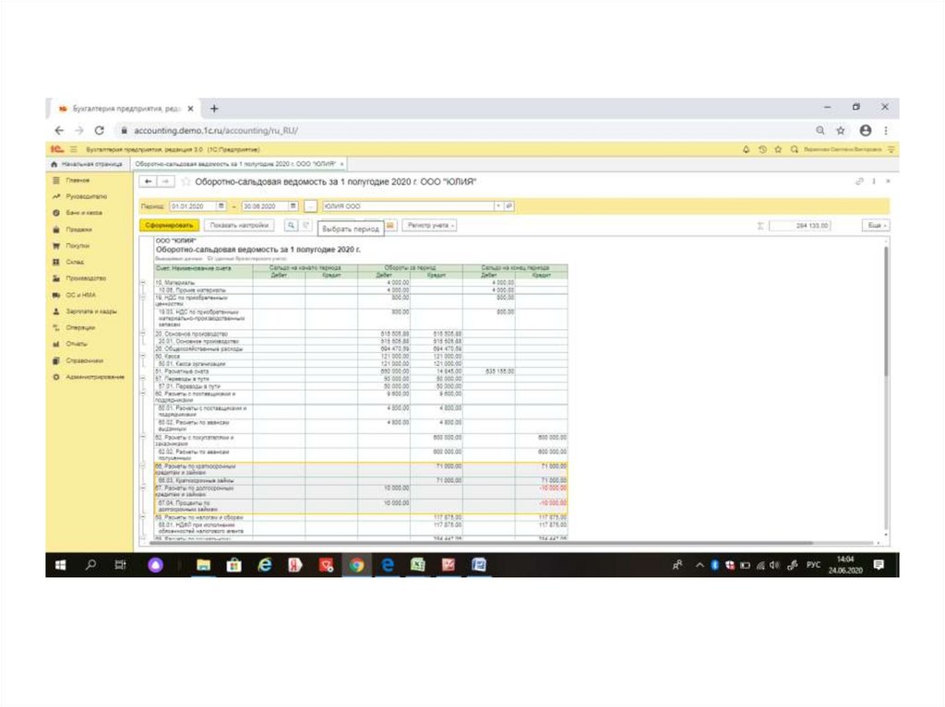Viewport: 945px width, 707px height.
Task: Open history clock icon in 1C header
Action: [762, 149]
